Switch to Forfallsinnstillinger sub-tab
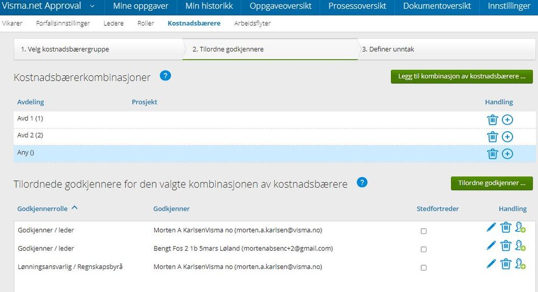Image resolution: width=538 pixels, height=292 pixels. (x=63, y=23)
